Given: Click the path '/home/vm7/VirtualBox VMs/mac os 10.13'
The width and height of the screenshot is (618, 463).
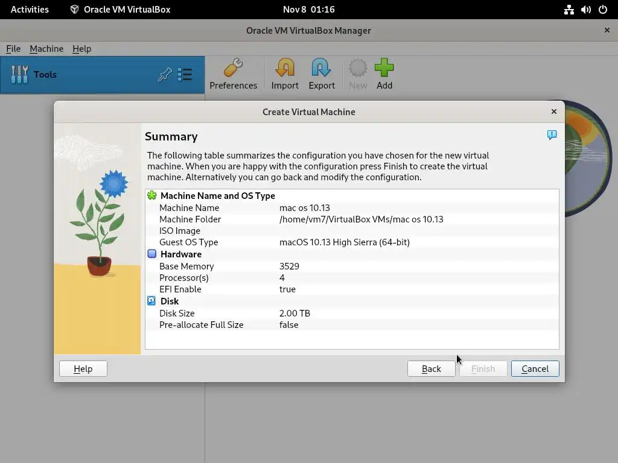Looking at the screenshot, I should click(x=362, y=219).
